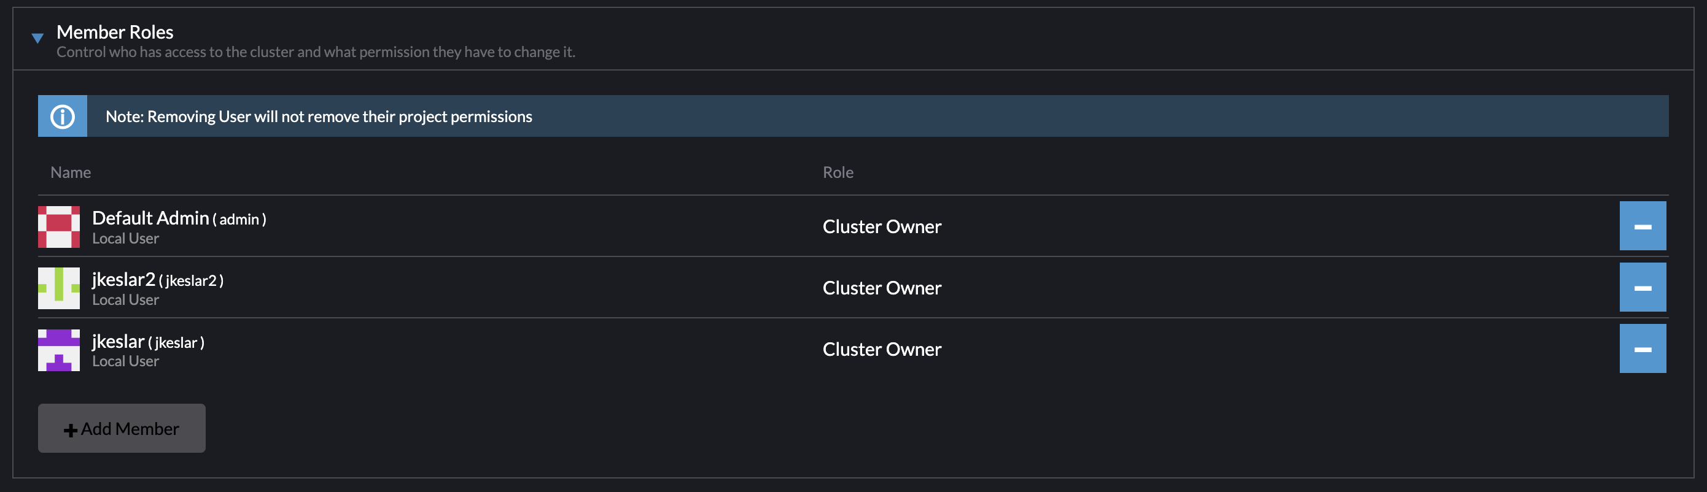Click the jkeslar purple avatar icon
Screen dimensions: 1707x492
(x=58, y=350)
